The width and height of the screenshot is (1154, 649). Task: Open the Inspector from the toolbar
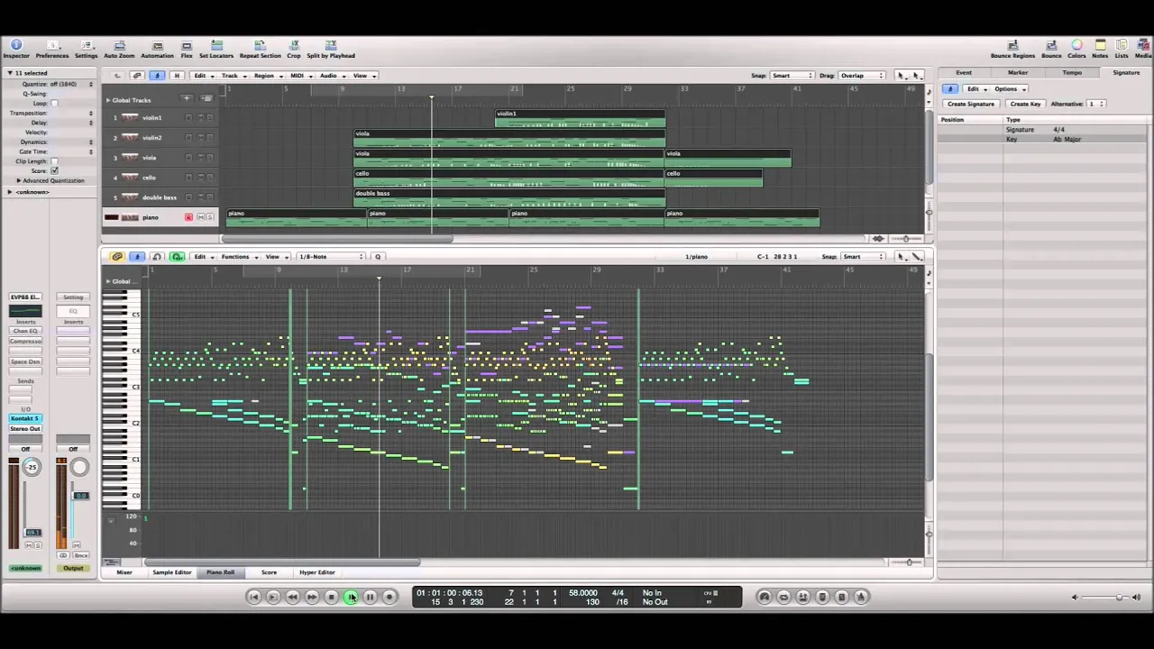[x=16, y=49]
